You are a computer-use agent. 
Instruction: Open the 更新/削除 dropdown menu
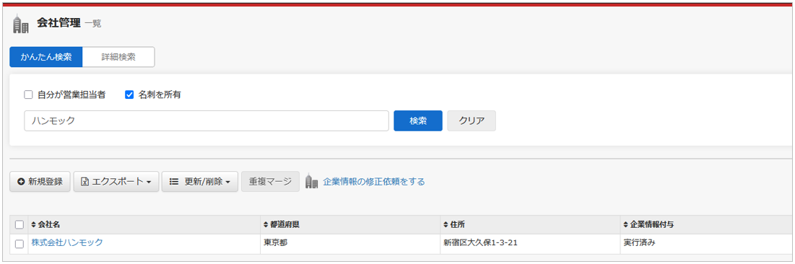(x=199, y=181)
